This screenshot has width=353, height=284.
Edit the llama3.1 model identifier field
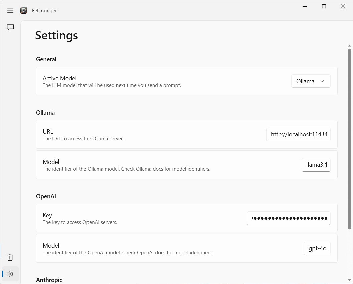click(x=316, y=165)
